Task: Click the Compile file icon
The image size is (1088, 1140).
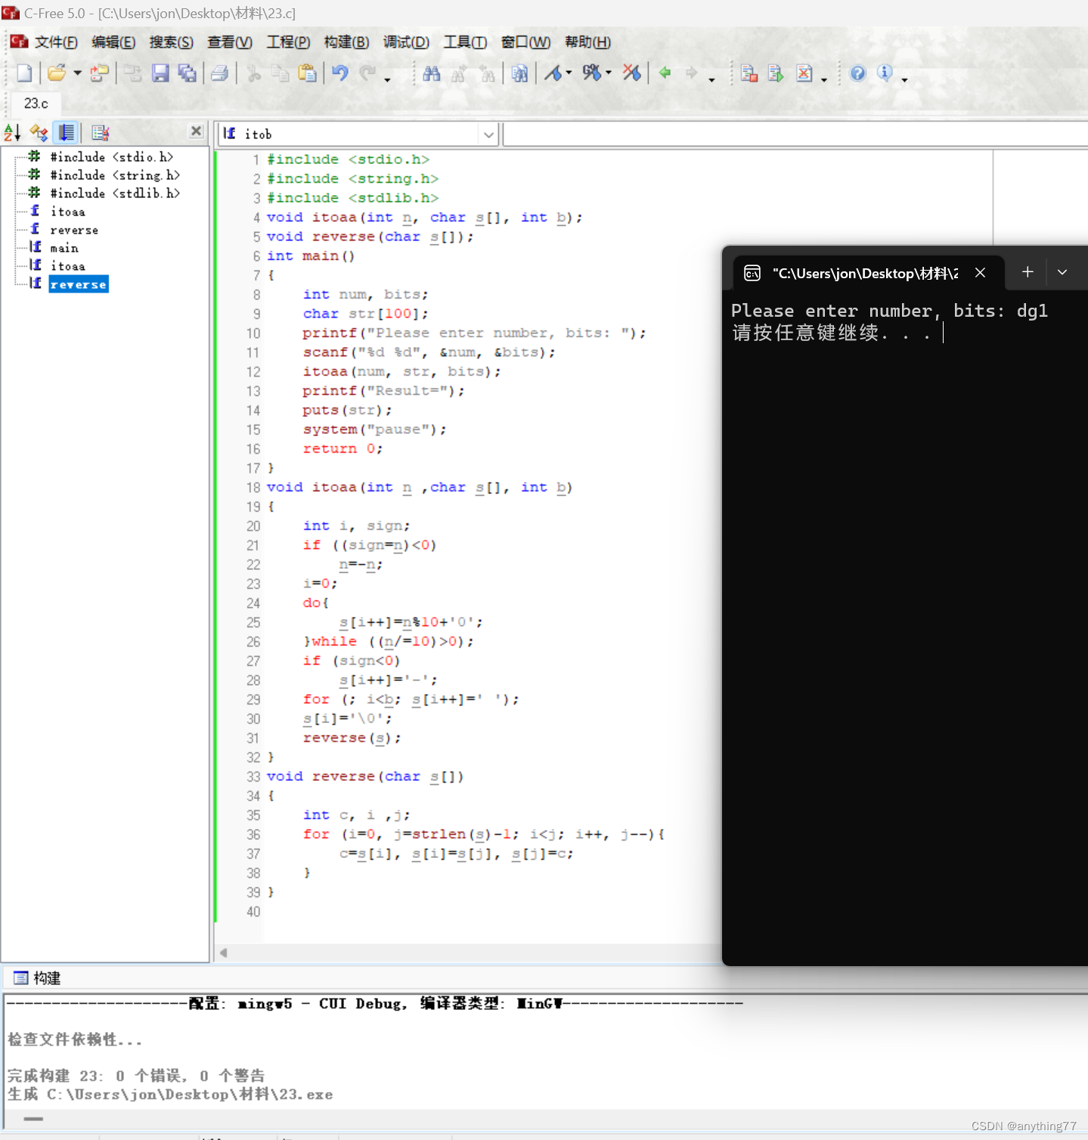Action: [x=749, y=73]
